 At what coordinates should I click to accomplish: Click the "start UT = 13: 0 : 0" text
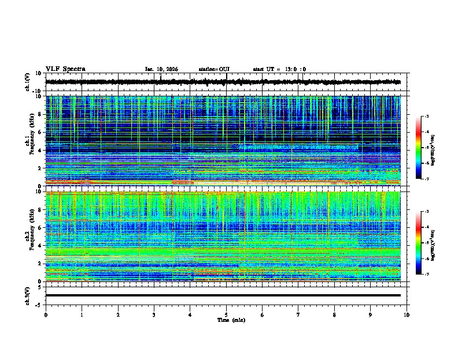coord(279,69)
